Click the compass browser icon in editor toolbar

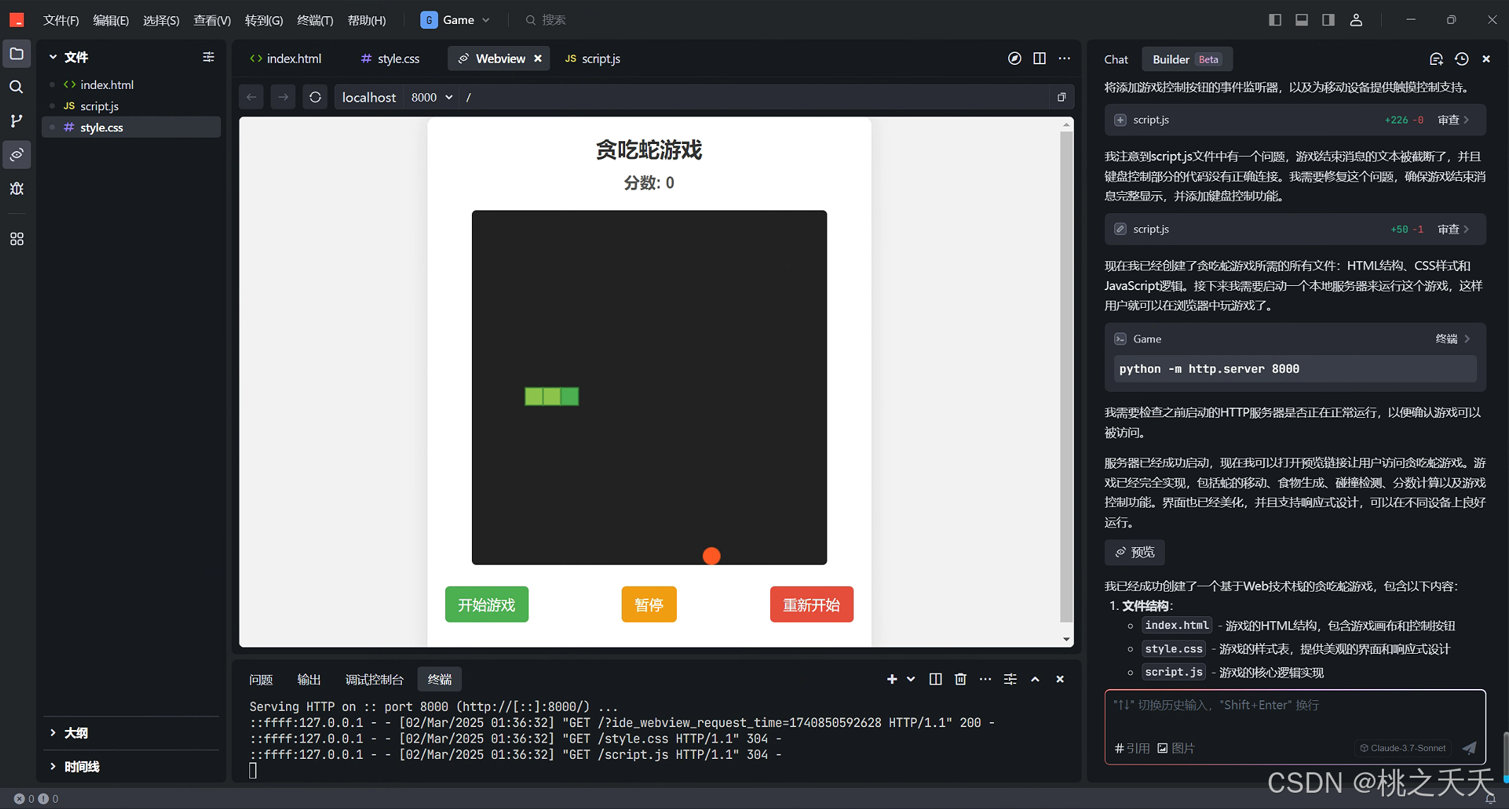(x=1014, y=59)
